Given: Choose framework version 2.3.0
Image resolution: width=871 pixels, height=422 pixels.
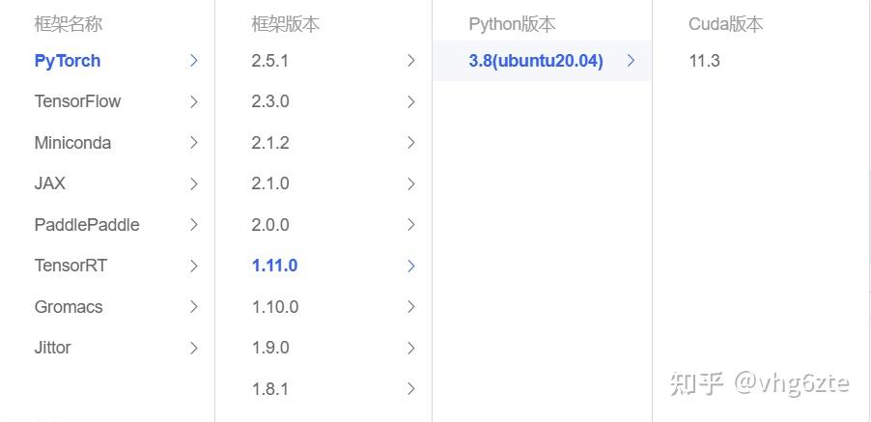Looking at the screenshot, I should [270, 101].
